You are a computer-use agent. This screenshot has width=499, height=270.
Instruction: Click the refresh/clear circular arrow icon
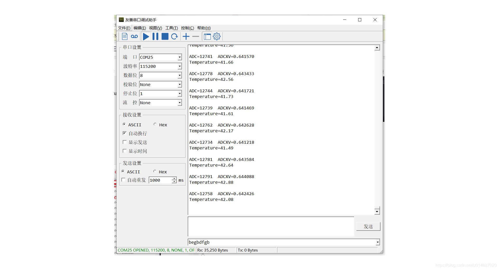(x=174, y=36)
